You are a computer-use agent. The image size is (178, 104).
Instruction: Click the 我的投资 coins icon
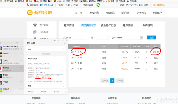[35, 32]
